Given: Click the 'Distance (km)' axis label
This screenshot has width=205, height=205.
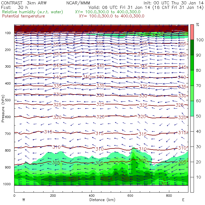Looking at the screenshot, I should click(x=102, y=200).
